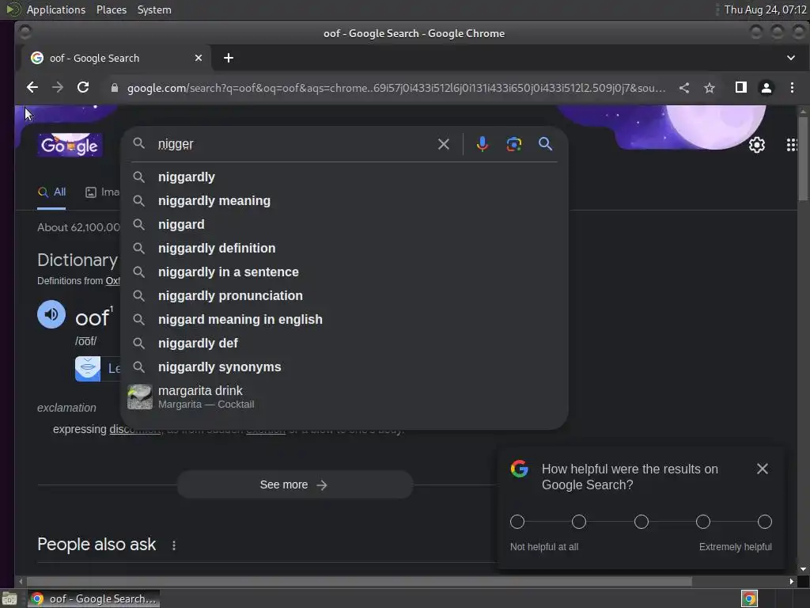
Task: Select the middle helpfulness rating circle
Action: pyautogui.click(x=641, y=522)
